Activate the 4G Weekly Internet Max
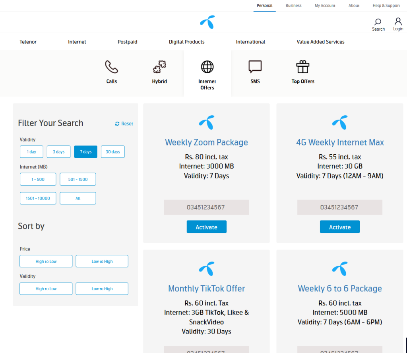Viewport: 407px width, 353px height. click(x=340, y=227)
